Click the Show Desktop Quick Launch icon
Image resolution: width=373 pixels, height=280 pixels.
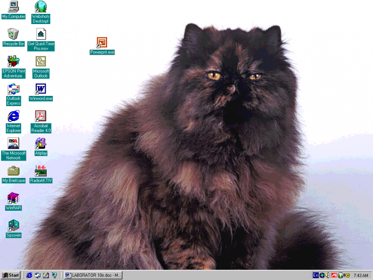pyautogui.click(x=46, y=275)
